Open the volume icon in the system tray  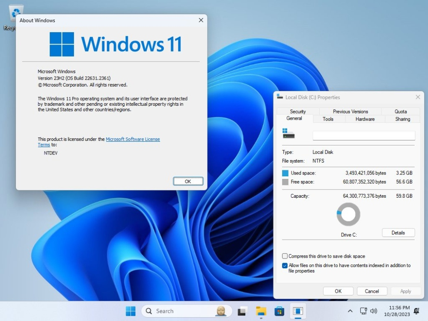[x=374, y=311]
